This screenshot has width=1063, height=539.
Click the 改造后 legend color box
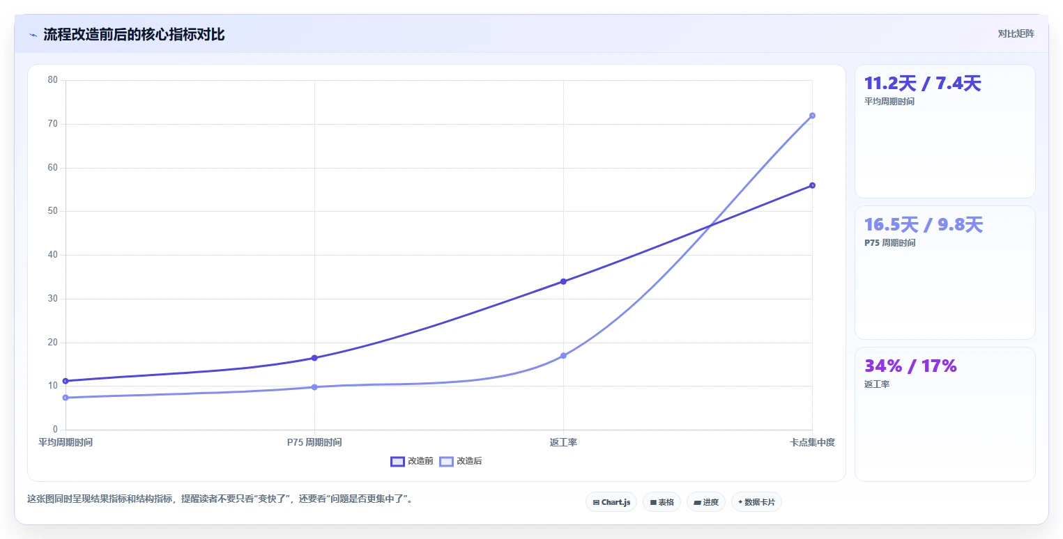click(446, 461)
